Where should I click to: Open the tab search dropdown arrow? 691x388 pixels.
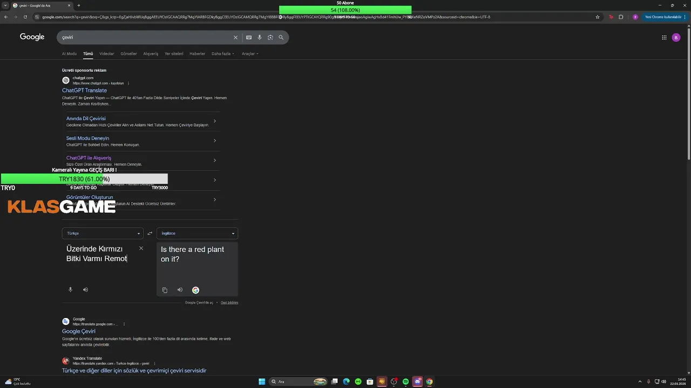[x=5, y=5]
